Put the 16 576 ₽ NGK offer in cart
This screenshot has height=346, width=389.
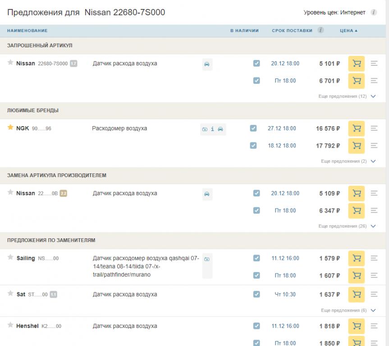point(357,128)
